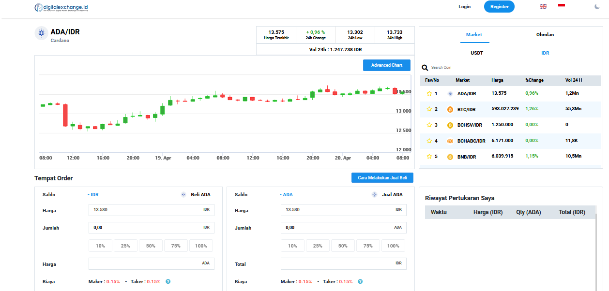Viewport: 609px width, 291px height.
Task: Select 50% amount in the Beli ADA form
Action: tap(151, 246)
